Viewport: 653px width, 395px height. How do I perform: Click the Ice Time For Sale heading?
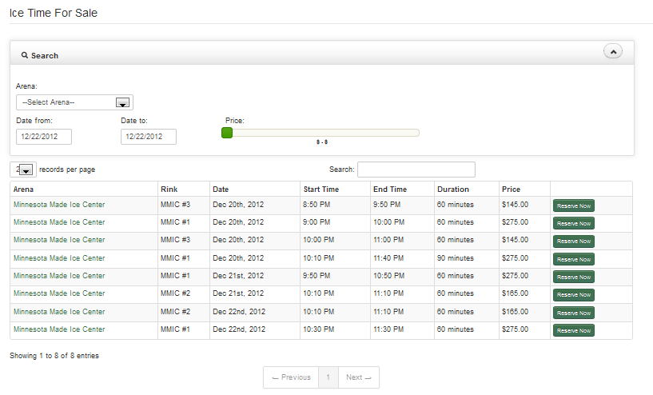tap(54, 13)
